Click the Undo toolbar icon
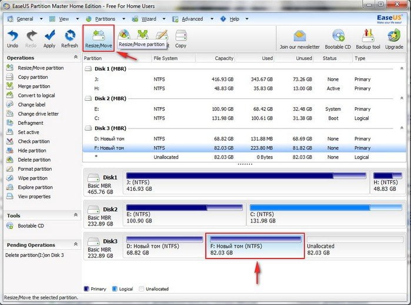411x305 pixels. pyautogui.click(x=12, y=38)
